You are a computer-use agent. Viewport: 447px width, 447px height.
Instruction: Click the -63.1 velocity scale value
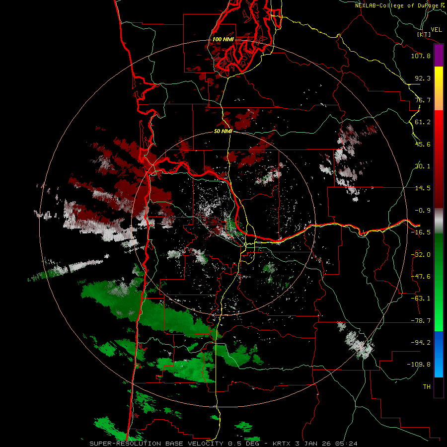(x=421, y=298)
